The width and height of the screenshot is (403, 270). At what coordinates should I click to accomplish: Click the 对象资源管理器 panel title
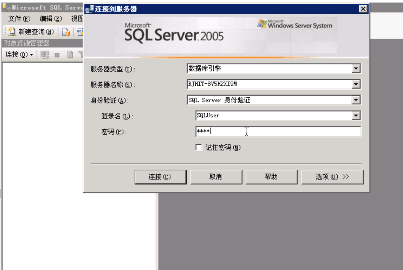(x=27, y=43)
